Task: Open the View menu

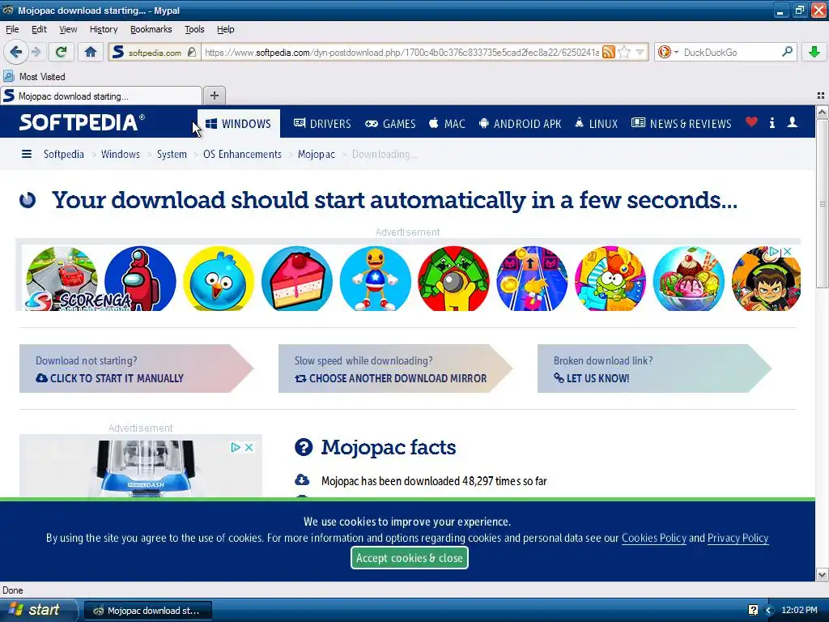Action: 68,29
